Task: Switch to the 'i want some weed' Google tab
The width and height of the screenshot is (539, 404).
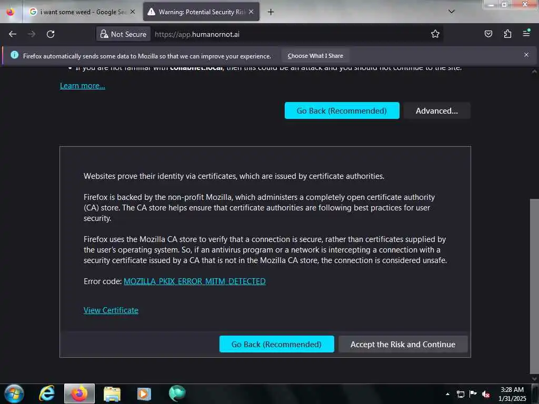Action: (x=83, y=12)
